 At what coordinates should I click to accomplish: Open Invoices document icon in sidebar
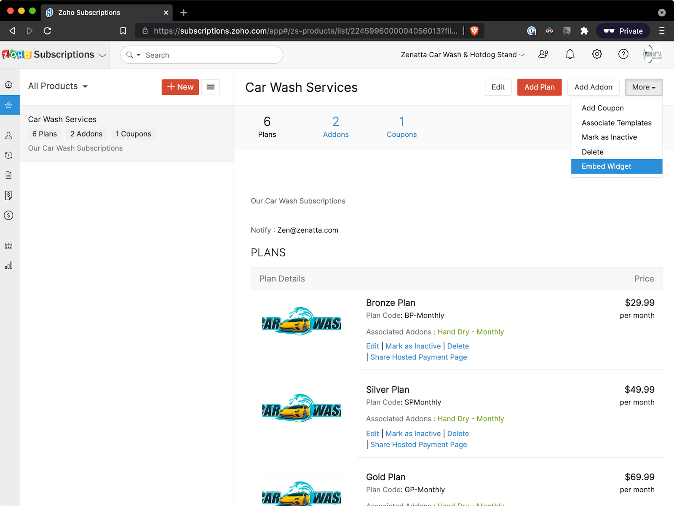pos(8,175)
